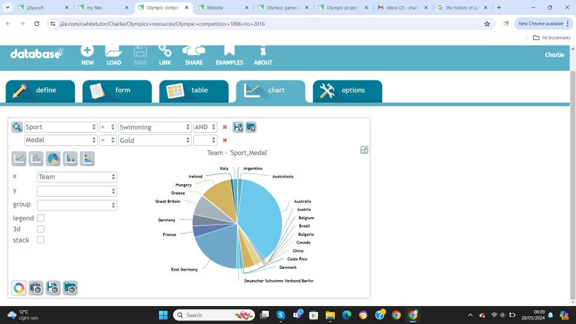Remove the Medal filter row
The height and width of the screenshot is (324, 576).
pos(225,140)
